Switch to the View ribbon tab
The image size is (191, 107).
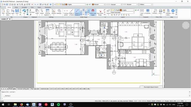coord(32,7)
